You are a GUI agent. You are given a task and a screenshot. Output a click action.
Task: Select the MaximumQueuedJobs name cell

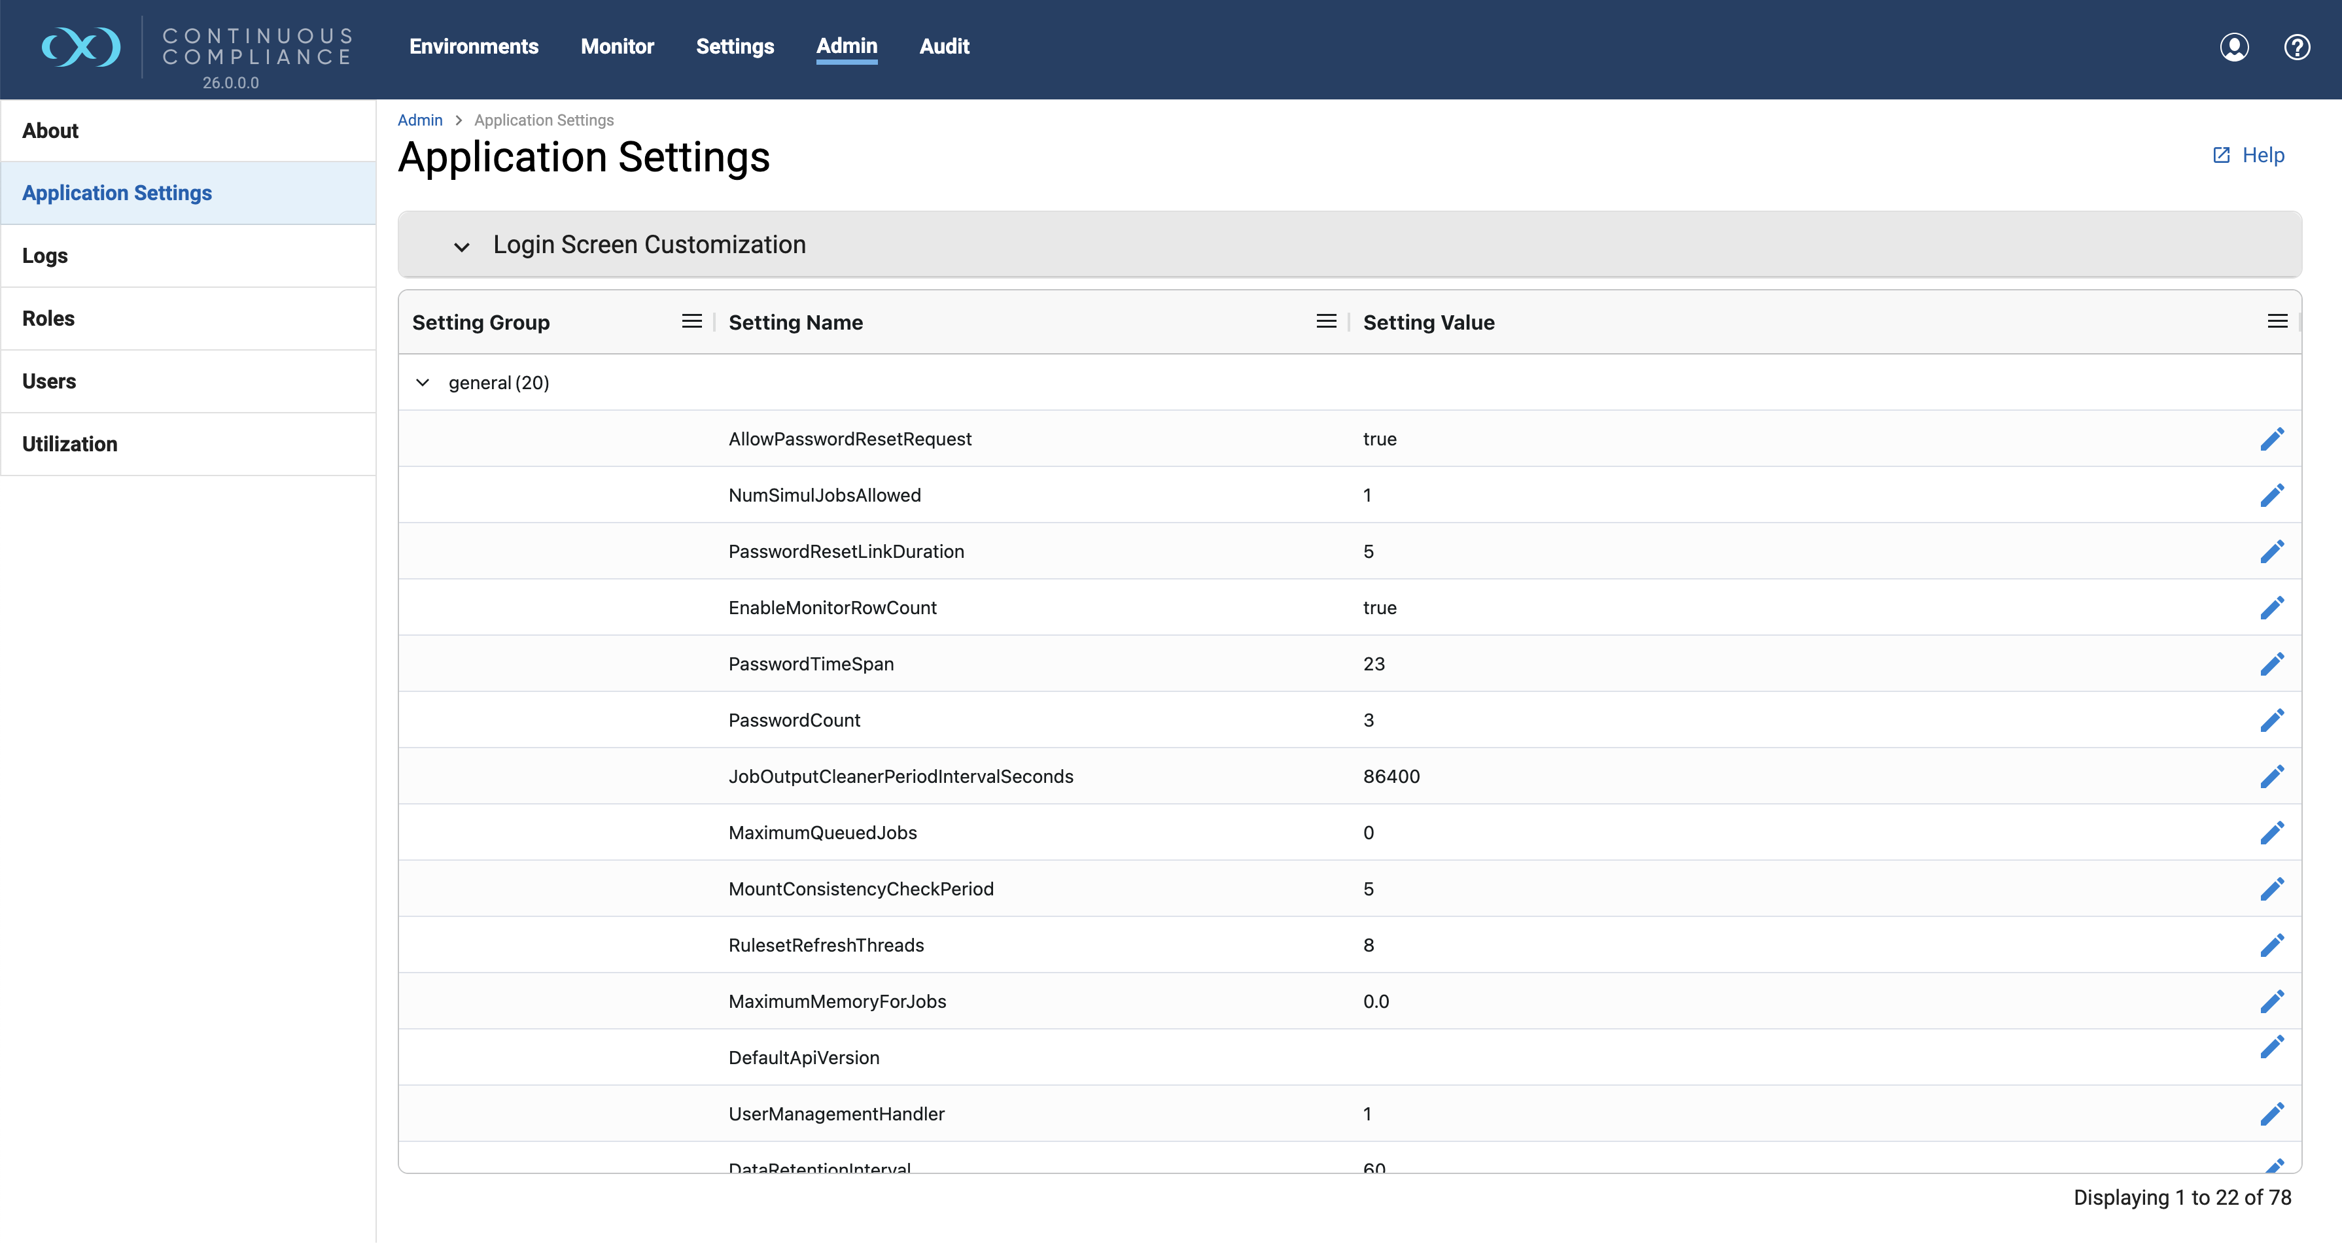823,833
